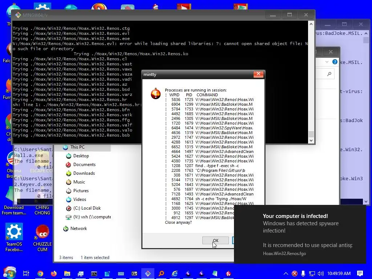Close the background Explorer window behind the terminal
The width and height of the screenshot is (372, 279).
[331, 52]
